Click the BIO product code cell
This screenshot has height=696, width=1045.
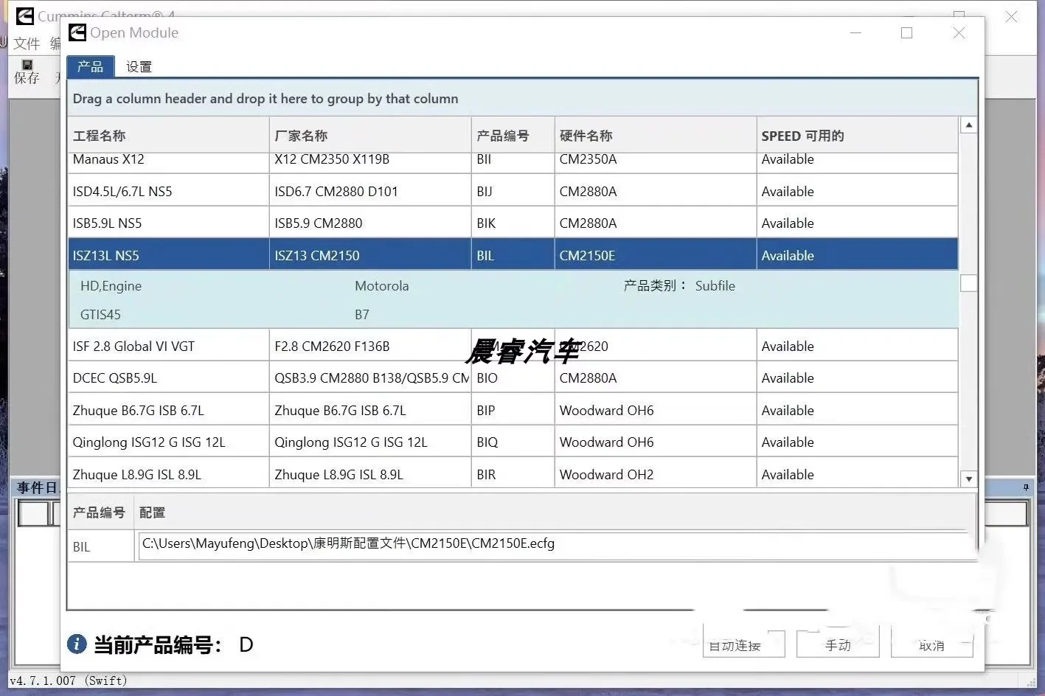(513, 377)
